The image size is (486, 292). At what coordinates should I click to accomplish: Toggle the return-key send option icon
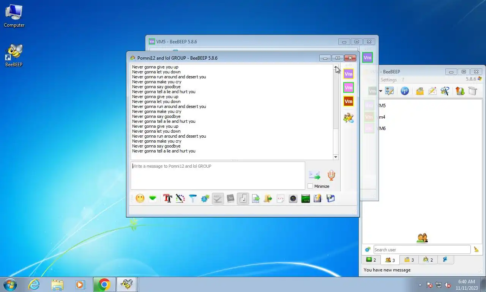point(243,198)
